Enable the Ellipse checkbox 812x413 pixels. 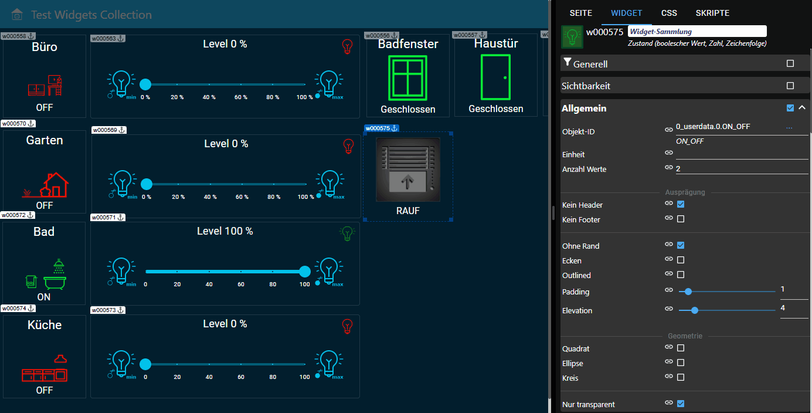pos(681,363)
